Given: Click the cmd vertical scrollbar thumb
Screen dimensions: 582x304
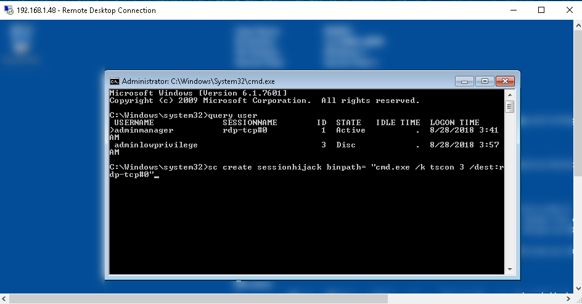Looking at the screenshot, I should click(510, 107).
